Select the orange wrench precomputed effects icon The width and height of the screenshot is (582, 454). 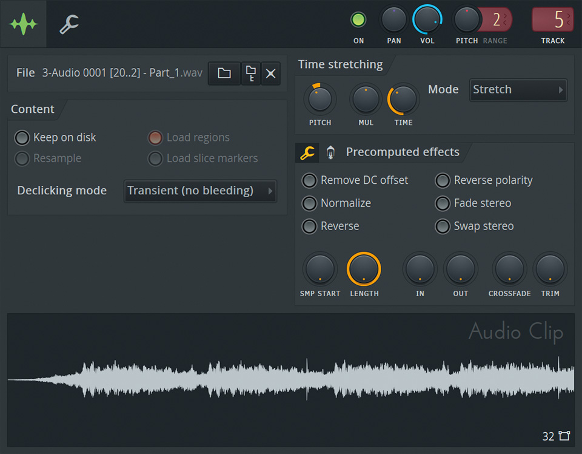coord(307,153)
